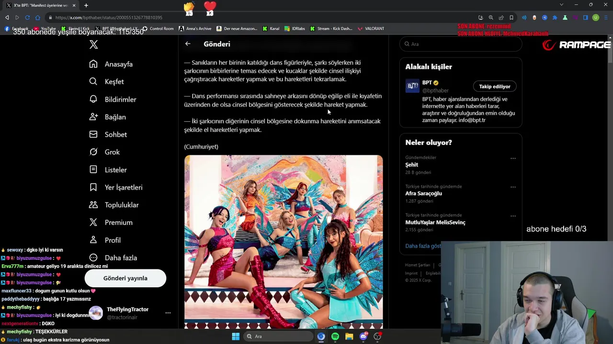Open more options for Afra Saraçoğlu trend
The width and height of the screenshot is (613, 344).
[513, 187]
